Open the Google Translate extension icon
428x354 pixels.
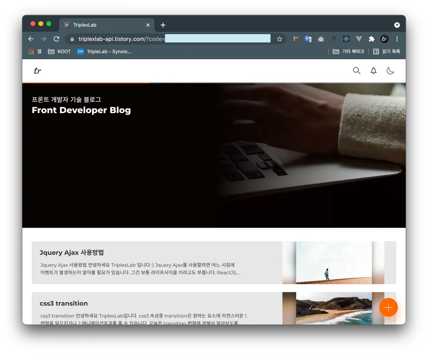(308, 39)
